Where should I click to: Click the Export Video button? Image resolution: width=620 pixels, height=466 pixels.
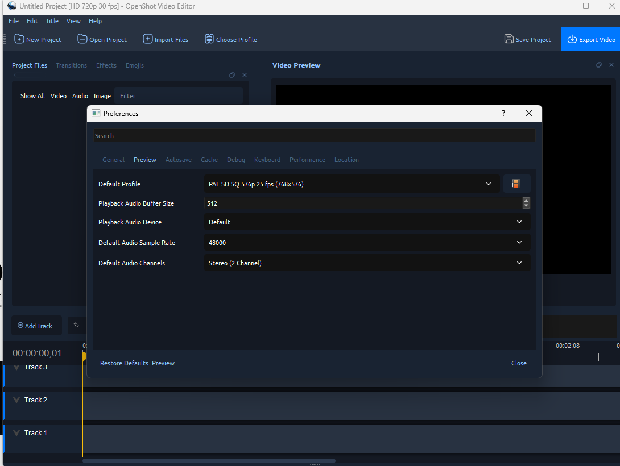[x=590, y=39]
